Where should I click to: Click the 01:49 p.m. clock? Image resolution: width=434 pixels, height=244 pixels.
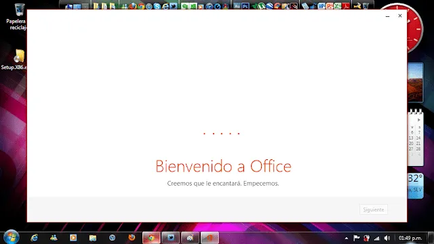(x=410, y=238)
